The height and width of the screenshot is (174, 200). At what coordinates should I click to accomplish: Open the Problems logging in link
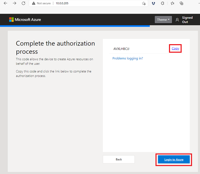pyautogui.click(x=128, y=58)
